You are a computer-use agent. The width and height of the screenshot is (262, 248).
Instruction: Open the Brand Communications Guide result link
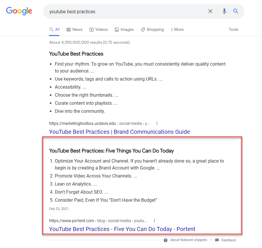(119, 131)
